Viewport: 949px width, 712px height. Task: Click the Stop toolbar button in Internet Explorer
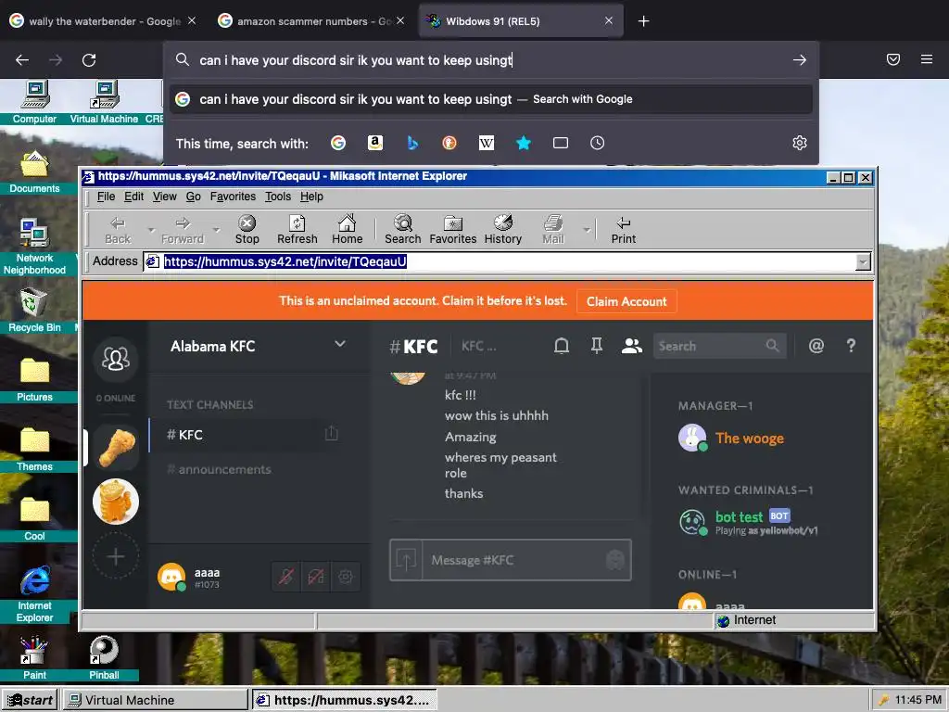click(247, 230)
